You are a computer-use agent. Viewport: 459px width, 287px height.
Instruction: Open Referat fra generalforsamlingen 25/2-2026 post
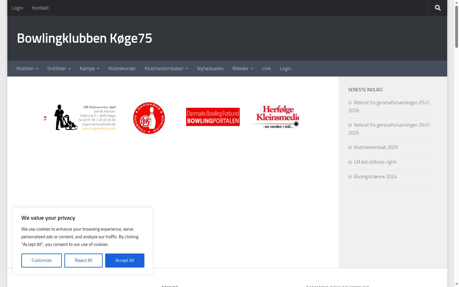click(x=389, y=107)
